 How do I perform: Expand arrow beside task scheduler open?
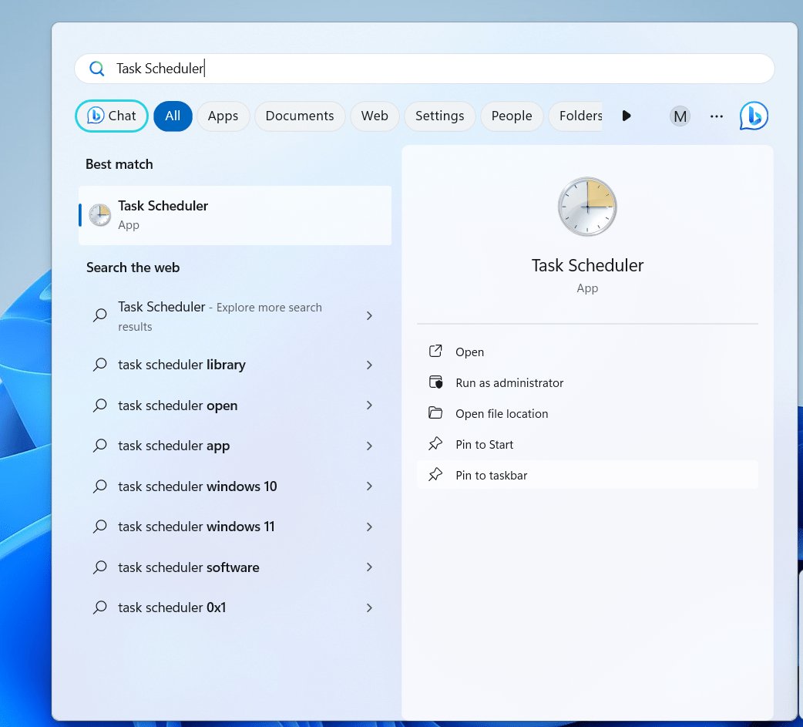coord(369,406)
